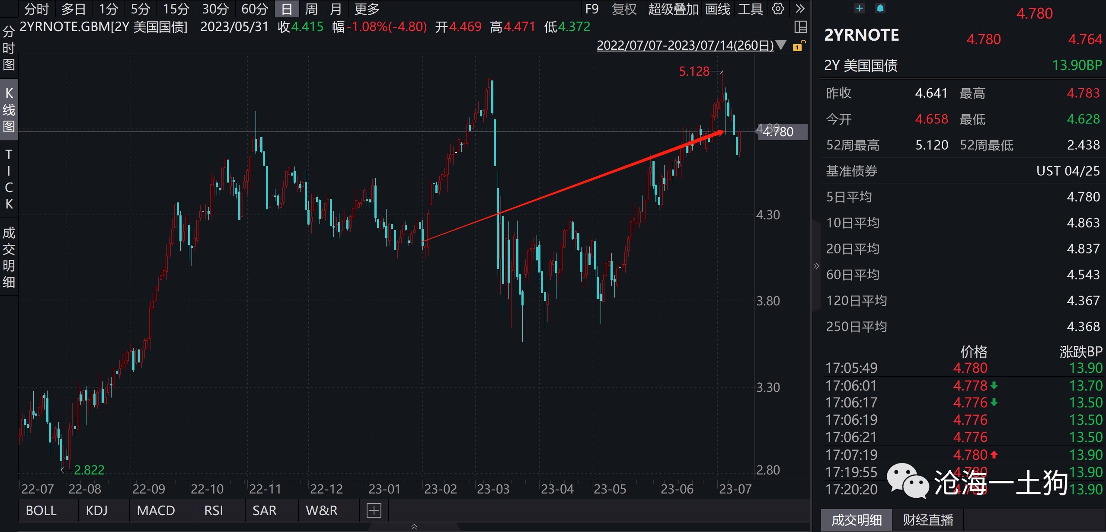Click the double-arrow more tools icon
Image resolution: width=1106 pixels, height=532 pixels.
800,9
